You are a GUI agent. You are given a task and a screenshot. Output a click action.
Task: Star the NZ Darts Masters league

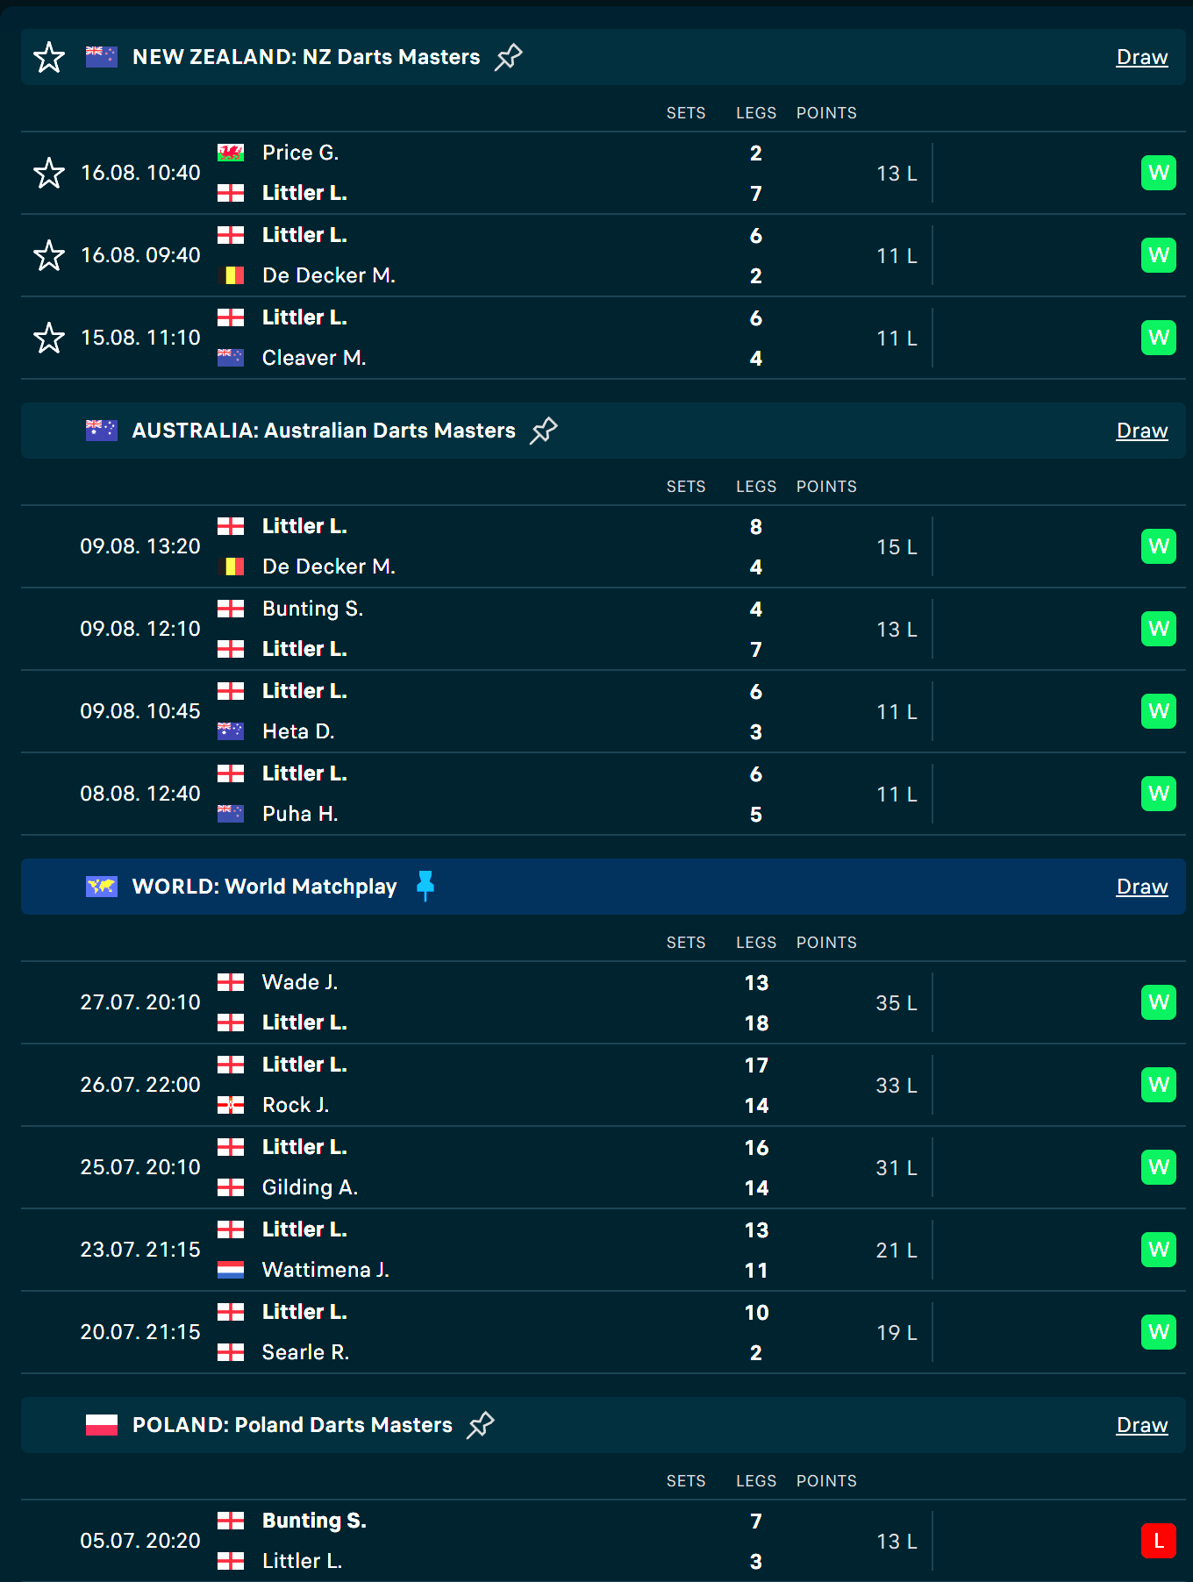(49, 58)
